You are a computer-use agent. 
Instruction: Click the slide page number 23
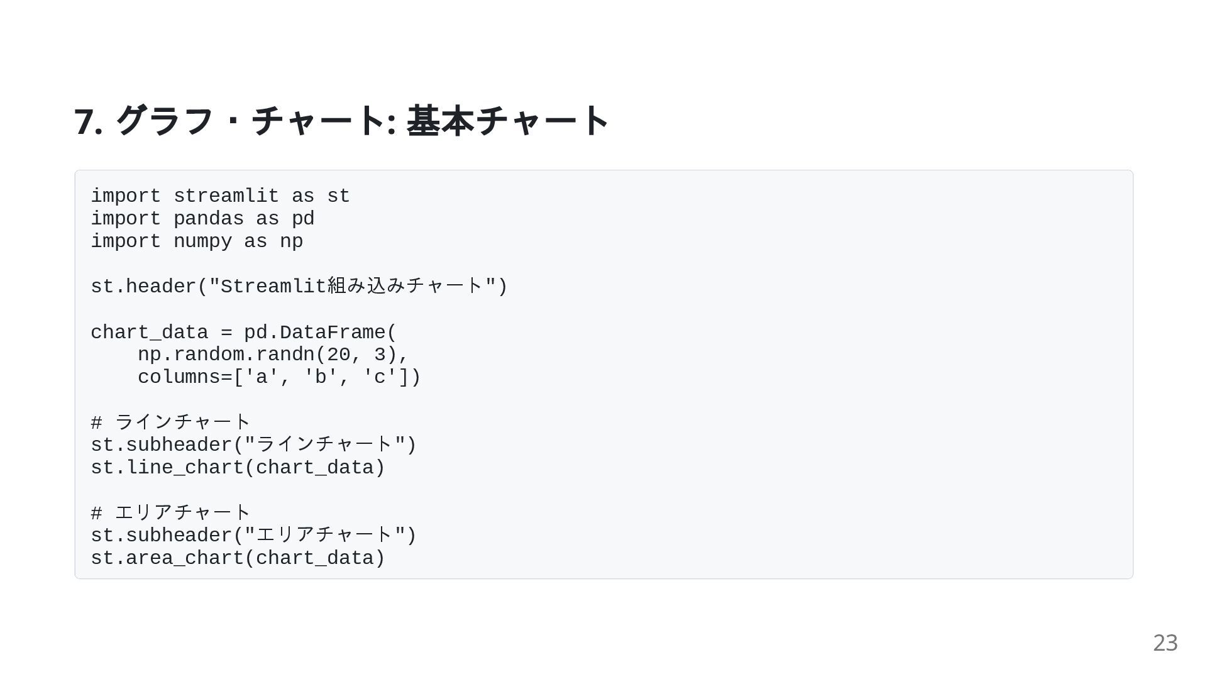point(1165,643)
